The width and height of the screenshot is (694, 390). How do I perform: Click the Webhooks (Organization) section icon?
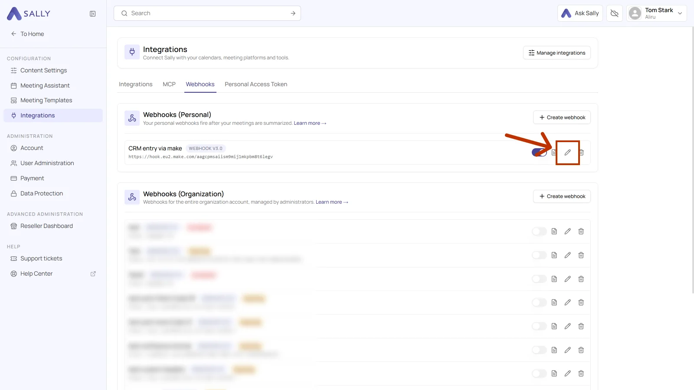tap(132, 197)
